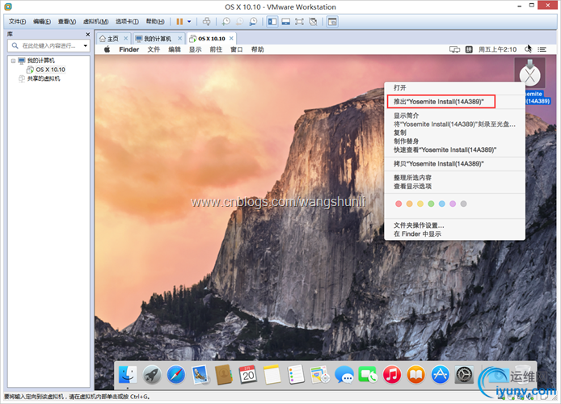Viewport: 561px width, 404px height.
Task: Open iTunes music icon in the Dock
Action: [392, 375]
